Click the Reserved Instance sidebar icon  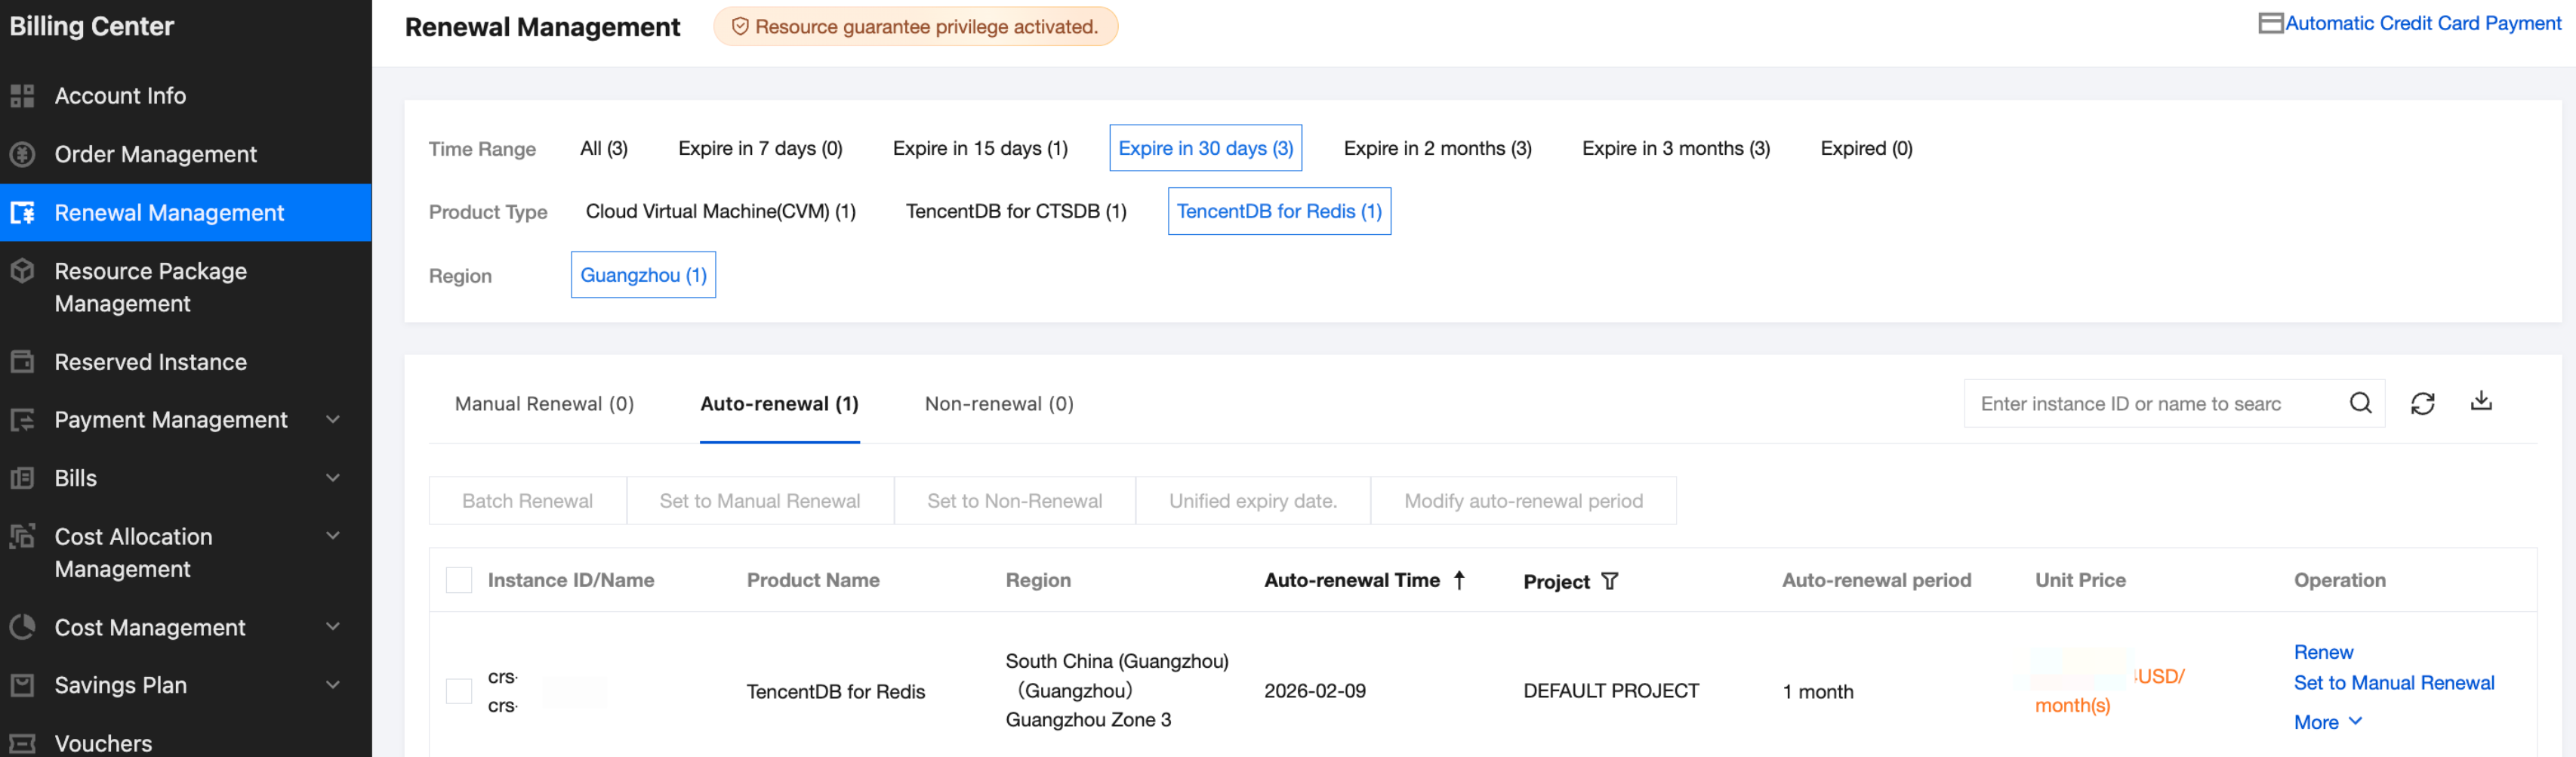coord(22,361)
